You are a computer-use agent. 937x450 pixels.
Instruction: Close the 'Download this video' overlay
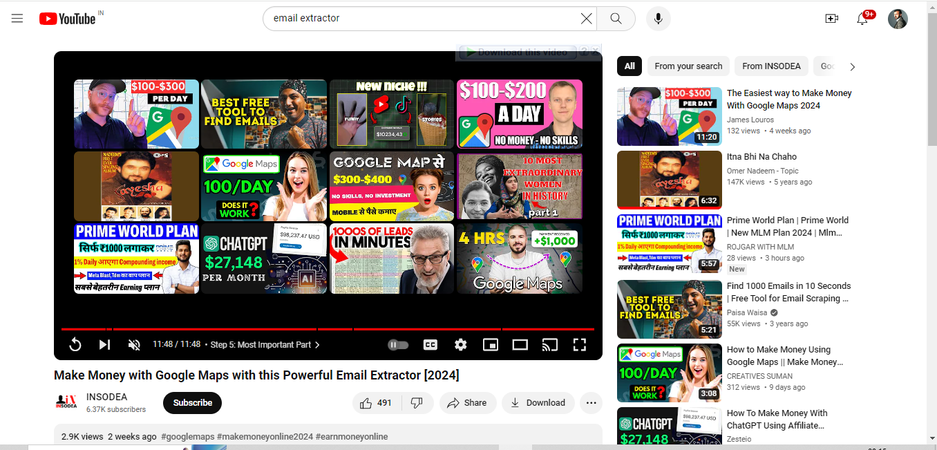(596, 51)
